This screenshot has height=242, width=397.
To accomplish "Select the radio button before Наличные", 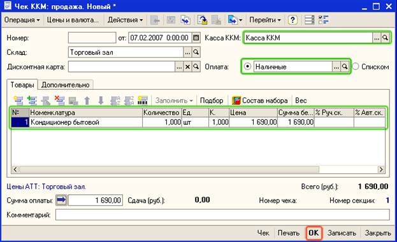I will point(247,66).
